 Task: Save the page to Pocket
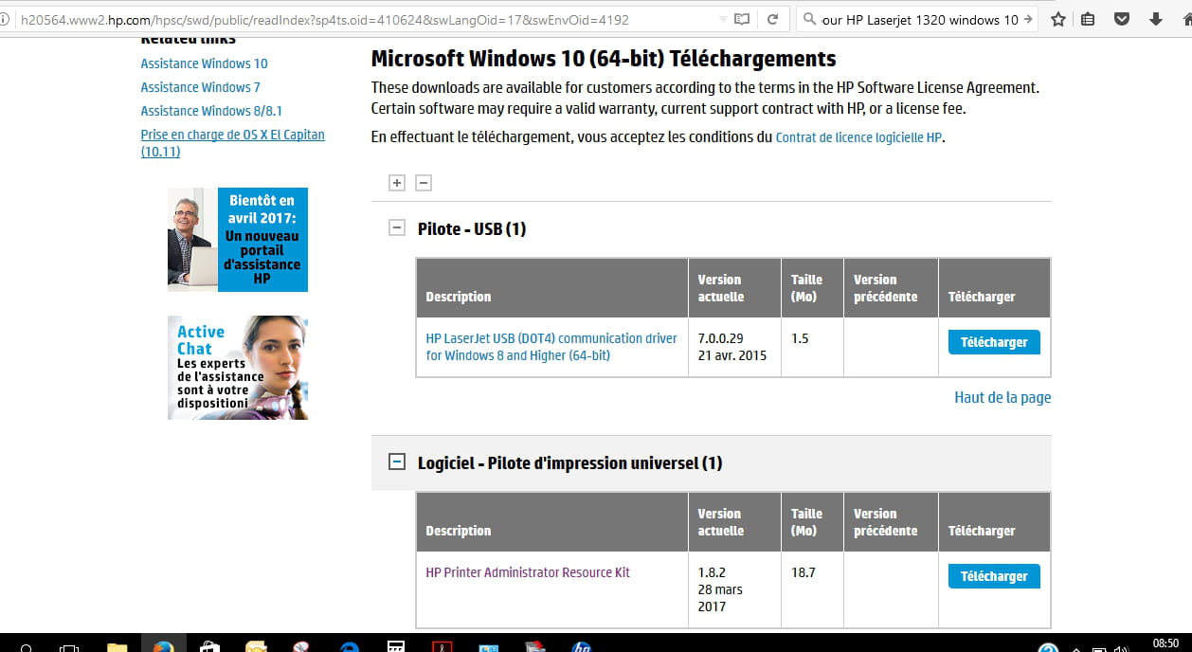click(x=1121, y=19)
